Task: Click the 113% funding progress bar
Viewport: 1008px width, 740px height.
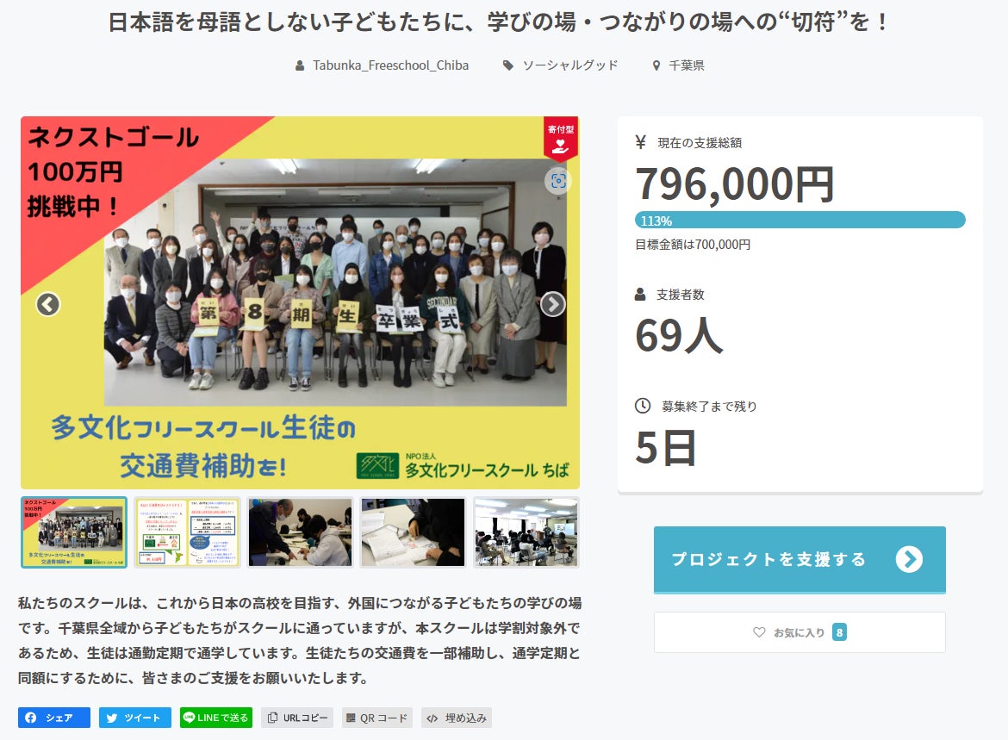Action: click(x=800, y=220)
